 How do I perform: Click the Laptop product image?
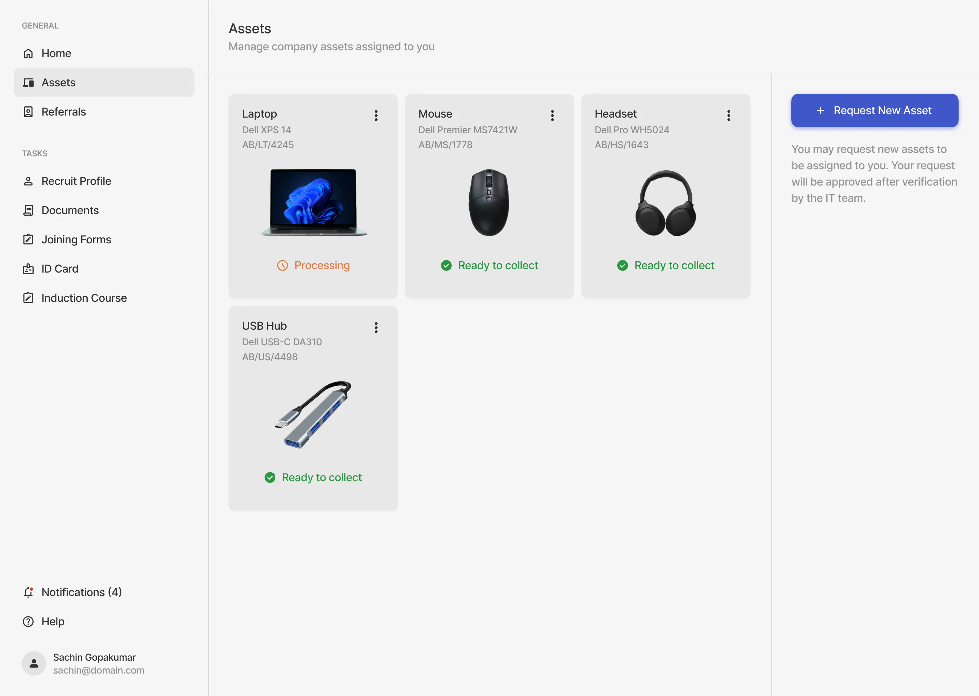click(x=313, y=202)
